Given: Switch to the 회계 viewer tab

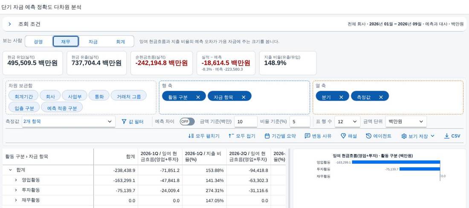Looking at the screenshot, I should pos(121,42).
